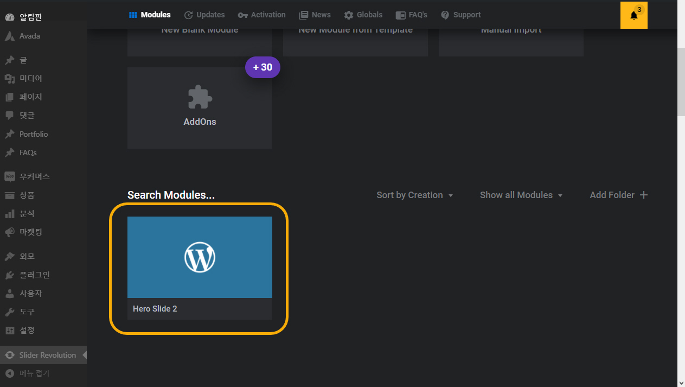Viewport: 685px width, 387px height.
Task: Open the News tab
Action: pos(315,15)
